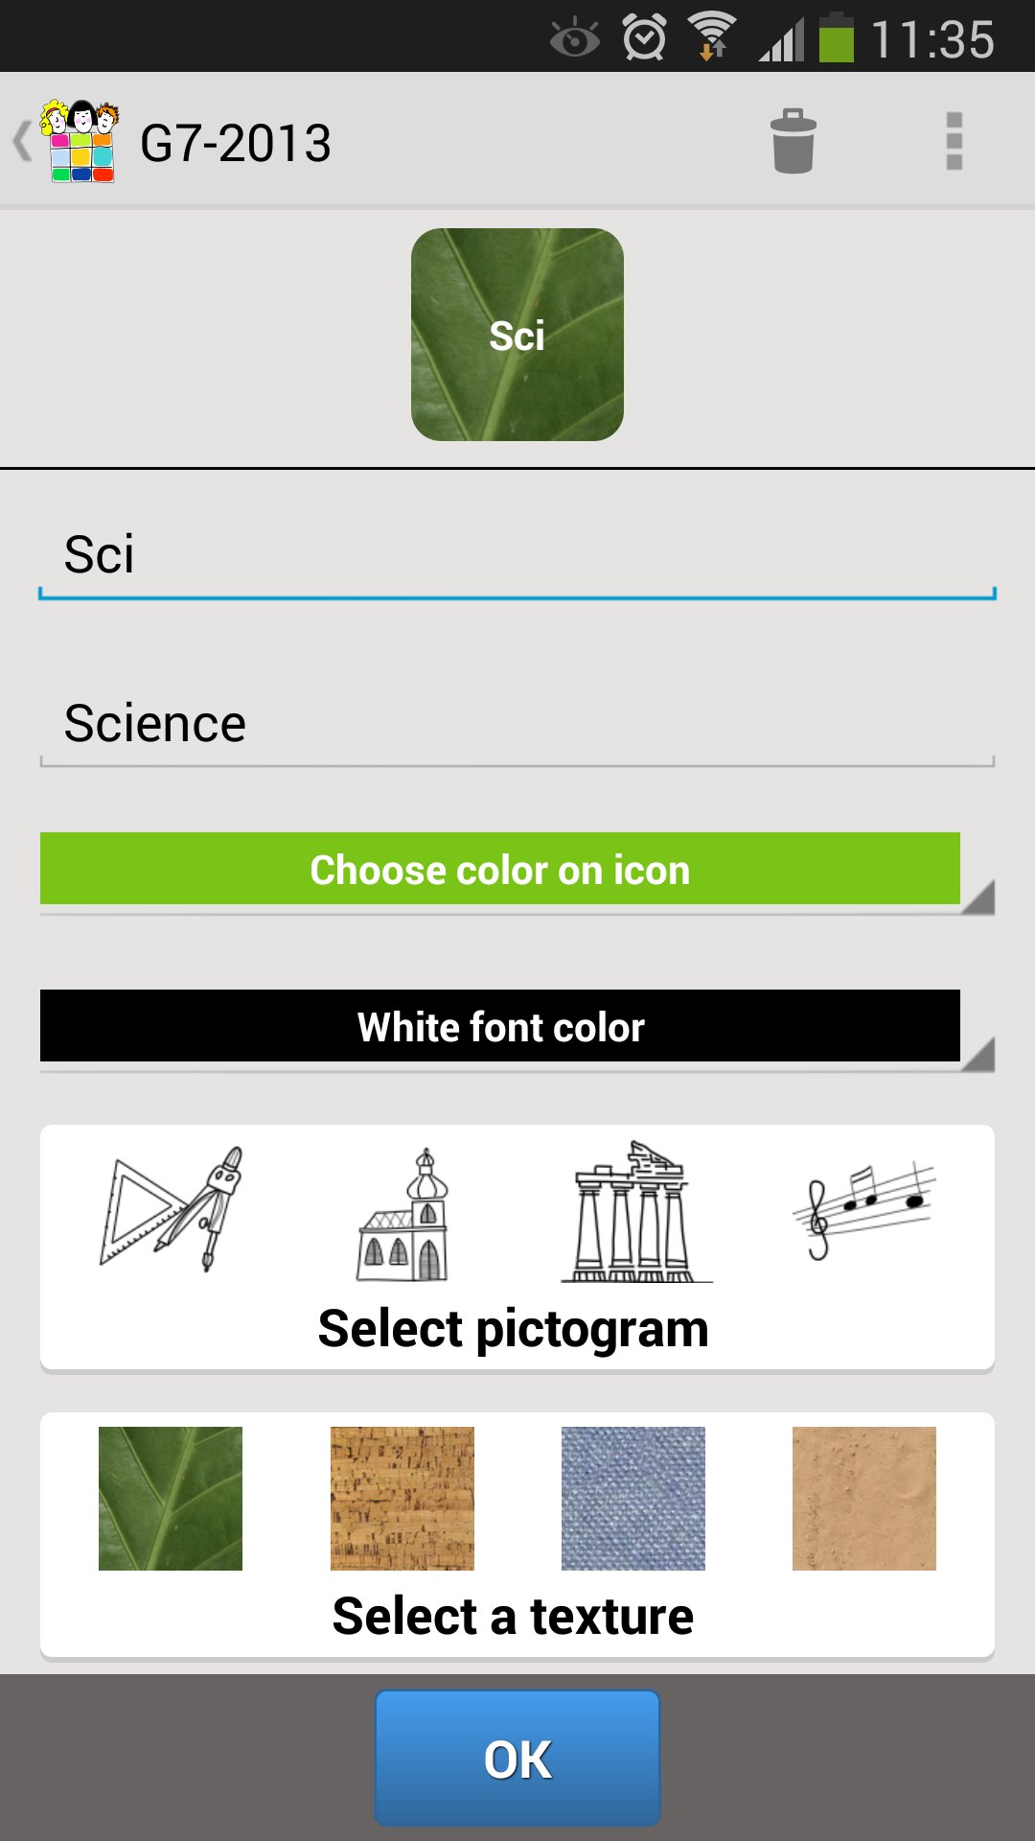1035x1841 pixels.
Task: Open the Choose color on icon dropdown
Action: coord(517,871)
